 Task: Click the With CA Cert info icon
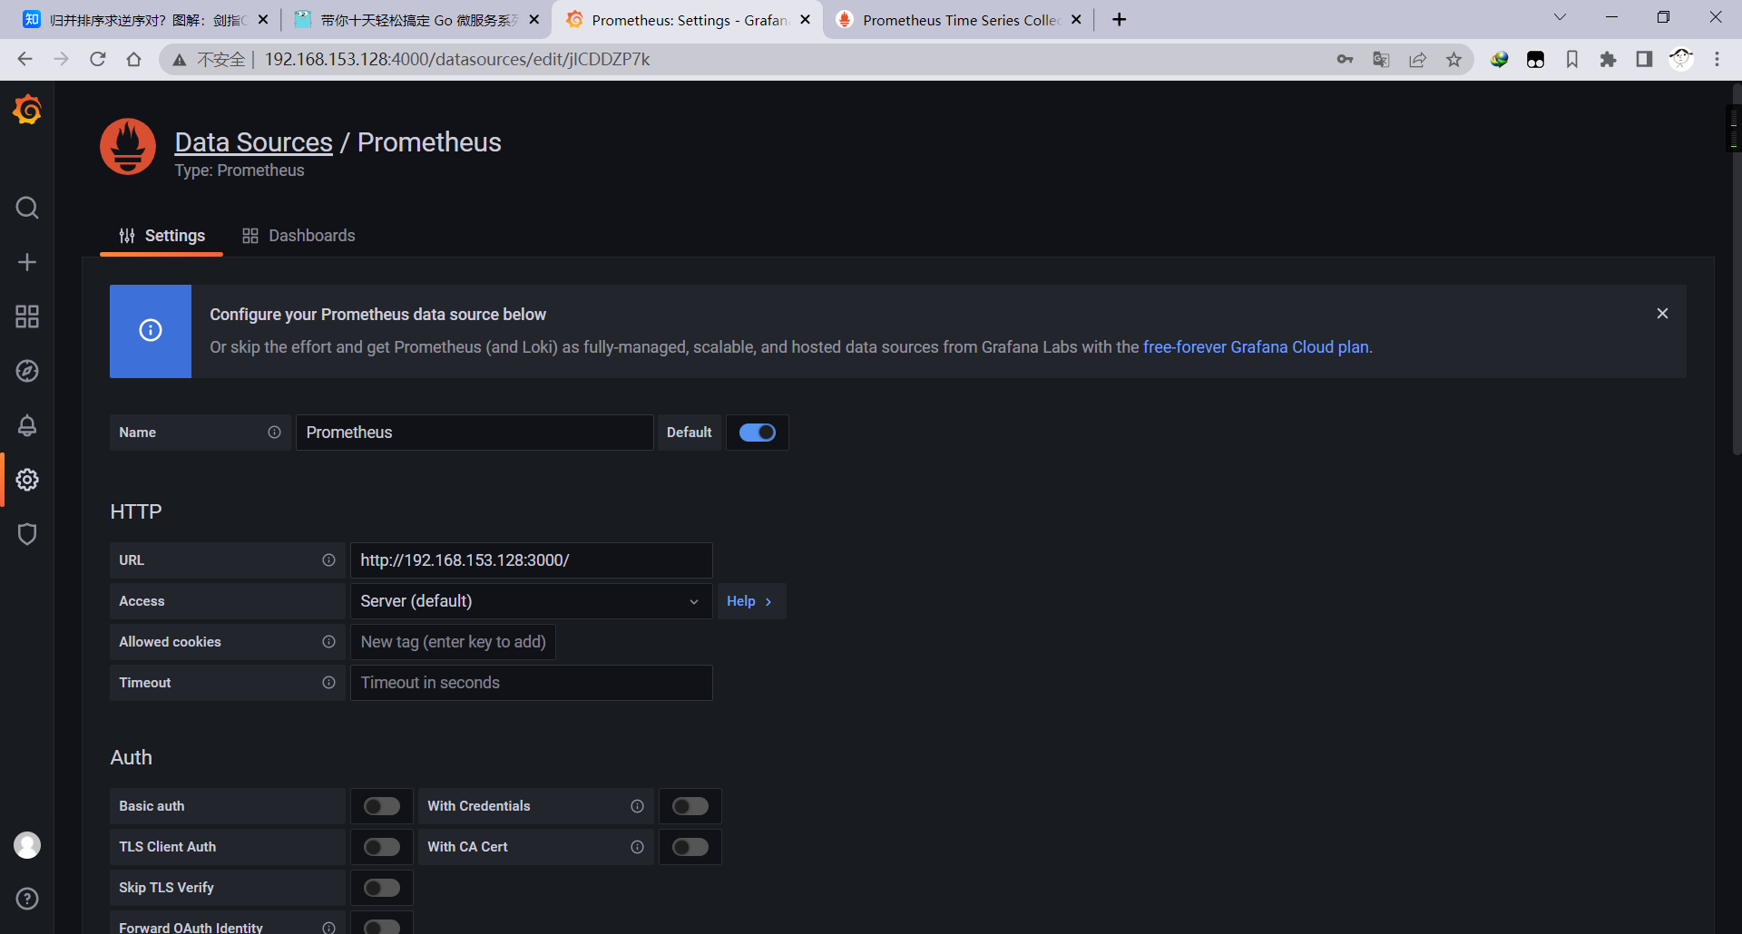tap(637, 847)
